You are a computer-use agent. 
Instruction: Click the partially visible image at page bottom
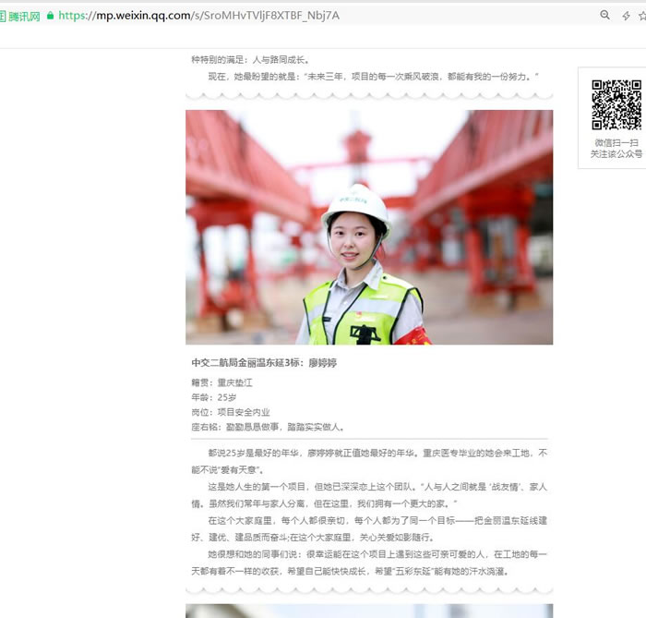[369, 611]
